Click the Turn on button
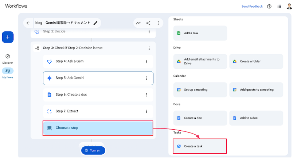Image resolution: width=293 pixels, height=158 pixels. pyautogui.click(x=93, y=150)
